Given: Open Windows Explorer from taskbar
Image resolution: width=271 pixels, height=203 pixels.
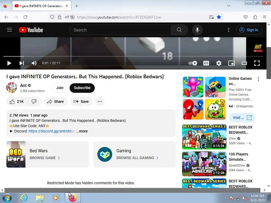Looking at the screenshot, I should coord(40,198).
